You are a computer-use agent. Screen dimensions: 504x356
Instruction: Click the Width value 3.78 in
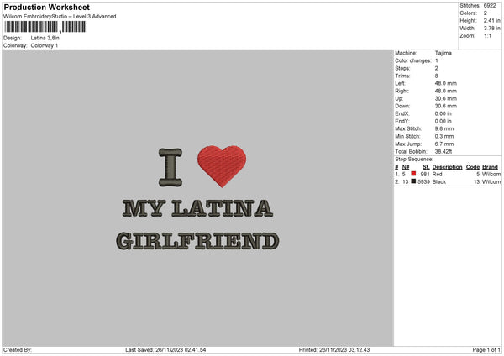(492, 29)
